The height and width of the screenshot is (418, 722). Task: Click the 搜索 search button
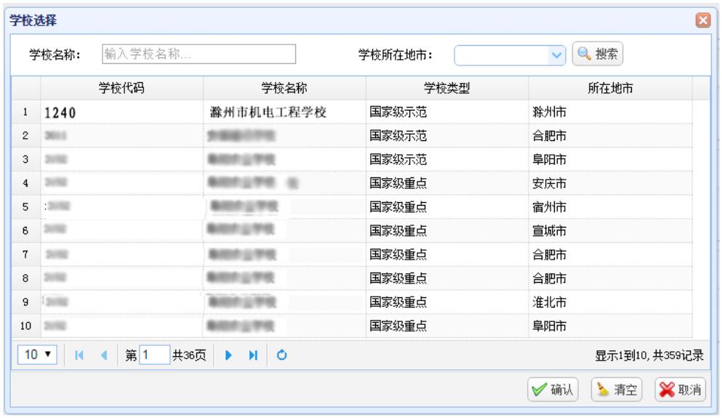tap(598, 53)
